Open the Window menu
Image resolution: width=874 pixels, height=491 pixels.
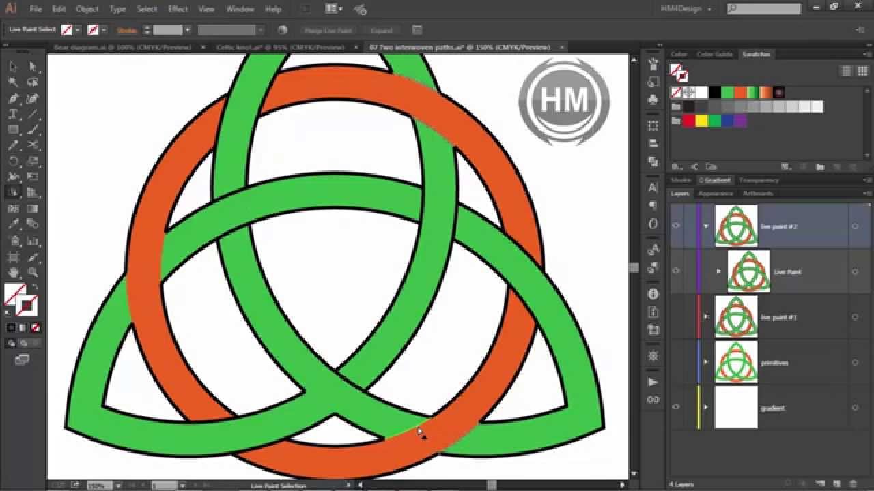point(240,9)
